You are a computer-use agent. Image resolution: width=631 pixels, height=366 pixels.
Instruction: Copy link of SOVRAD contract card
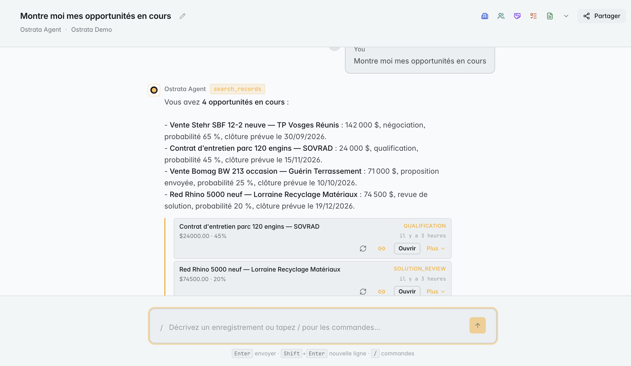382,249
